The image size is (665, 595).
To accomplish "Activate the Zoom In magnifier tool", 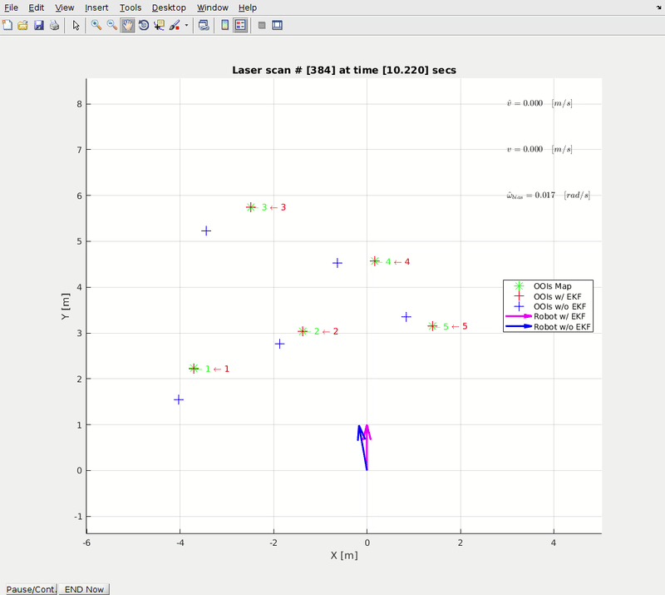I will click(96, 26).
